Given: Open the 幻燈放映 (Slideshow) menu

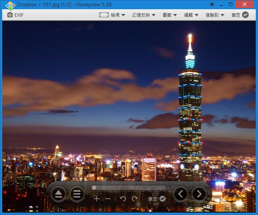Looking at the screenshot, I should pyautogui.click(x=141, y=15).
